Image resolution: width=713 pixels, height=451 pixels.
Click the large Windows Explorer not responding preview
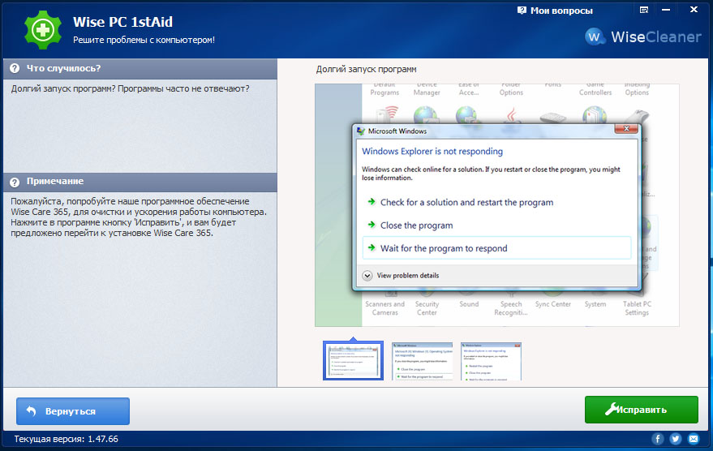coord(497,205)
